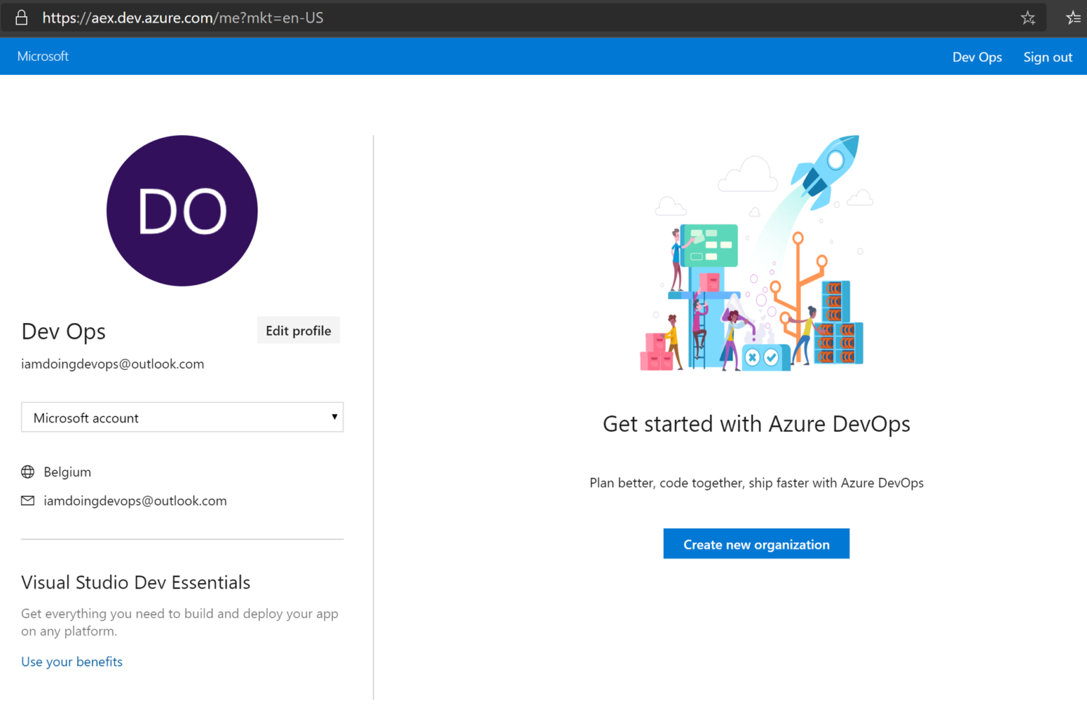Select the Get started with Azure DevOps heading
The height and width of the screenshot is (707, 1087).
click(756, 423)
